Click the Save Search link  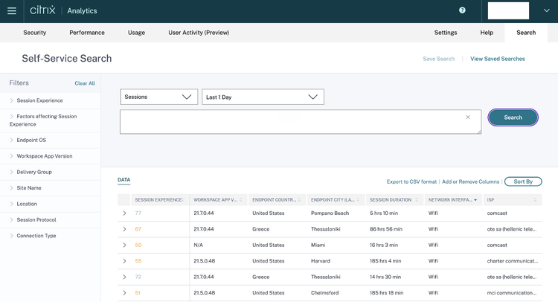[x=438, y=59]
